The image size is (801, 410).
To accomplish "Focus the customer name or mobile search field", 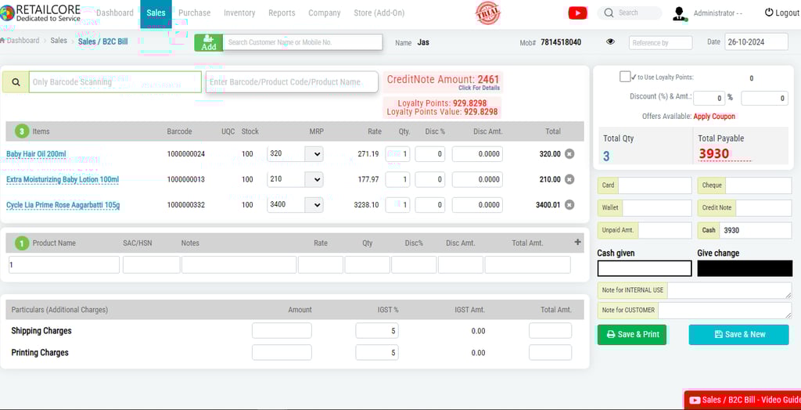I will click(x=303, y=42).
